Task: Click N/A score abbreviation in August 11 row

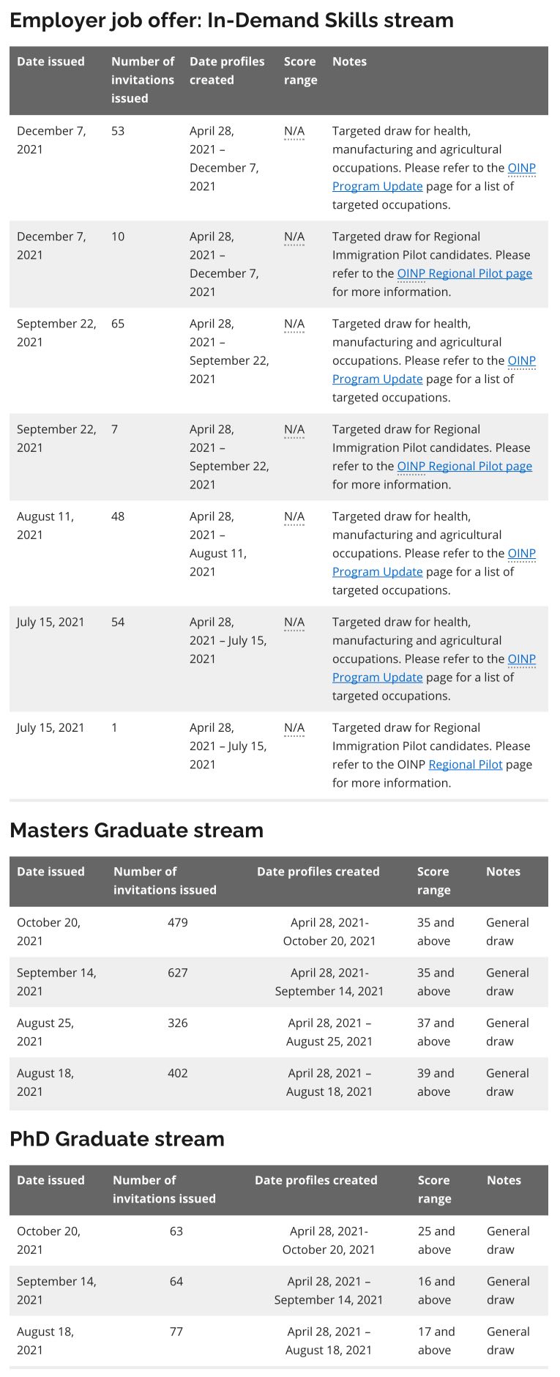Action: pyautogui.click(x=294, y=516)
